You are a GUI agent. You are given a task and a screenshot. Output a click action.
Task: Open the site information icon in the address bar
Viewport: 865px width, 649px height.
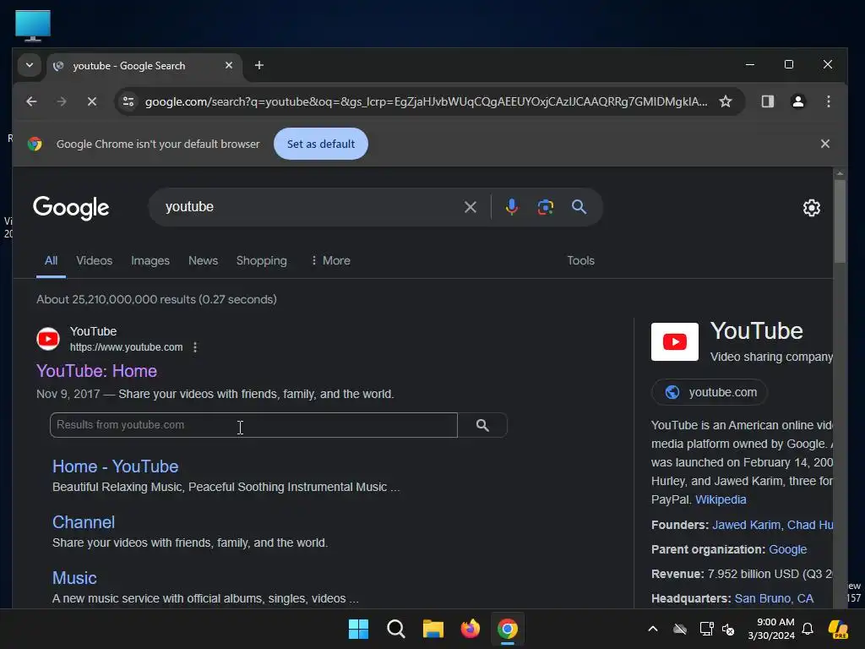(x=128, y=101)
